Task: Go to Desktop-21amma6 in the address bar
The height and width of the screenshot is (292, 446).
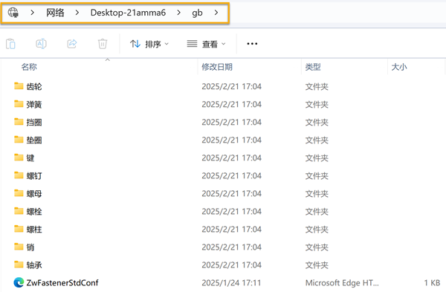Action: (x=128, y=13)
